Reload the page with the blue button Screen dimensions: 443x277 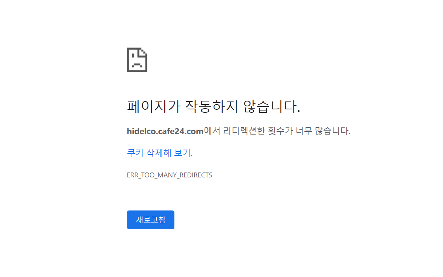pos(151,220)
